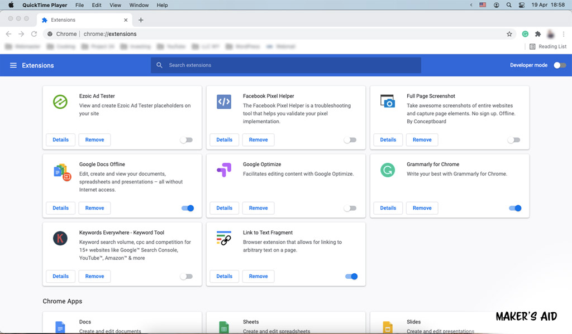Click the Facebook Pixel Helper icon
This screenshot has height=334, width=572.
[x=223, y=101]
